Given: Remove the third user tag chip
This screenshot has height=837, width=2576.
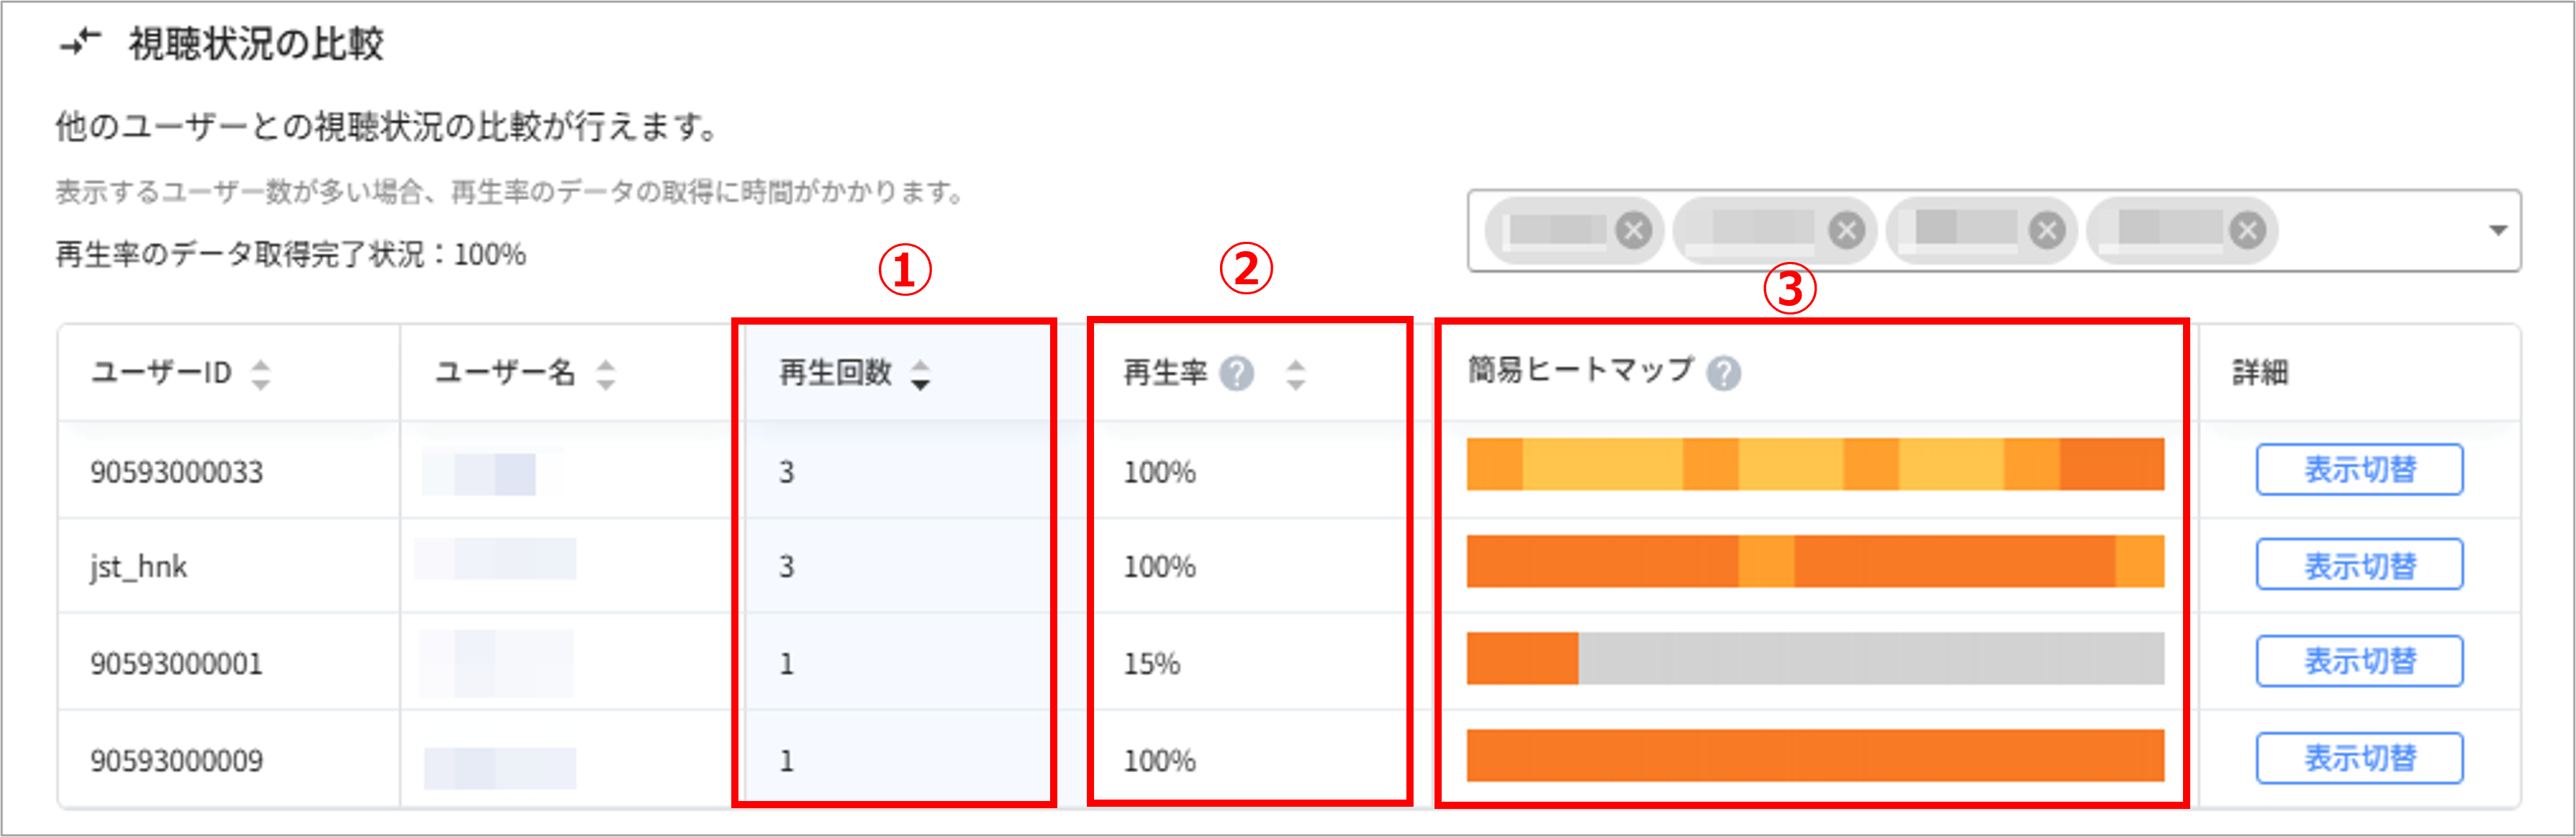Looking at the screenshot, I should (x=2047, y=231).
